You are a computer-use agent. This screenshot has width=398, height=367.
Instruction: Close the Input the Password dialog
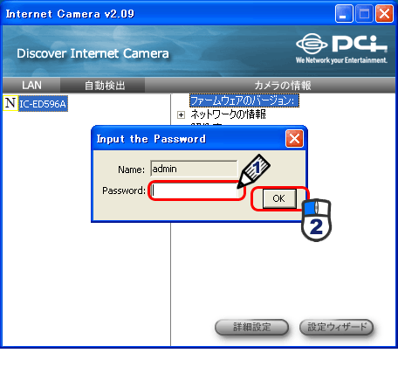pos(294,139)
